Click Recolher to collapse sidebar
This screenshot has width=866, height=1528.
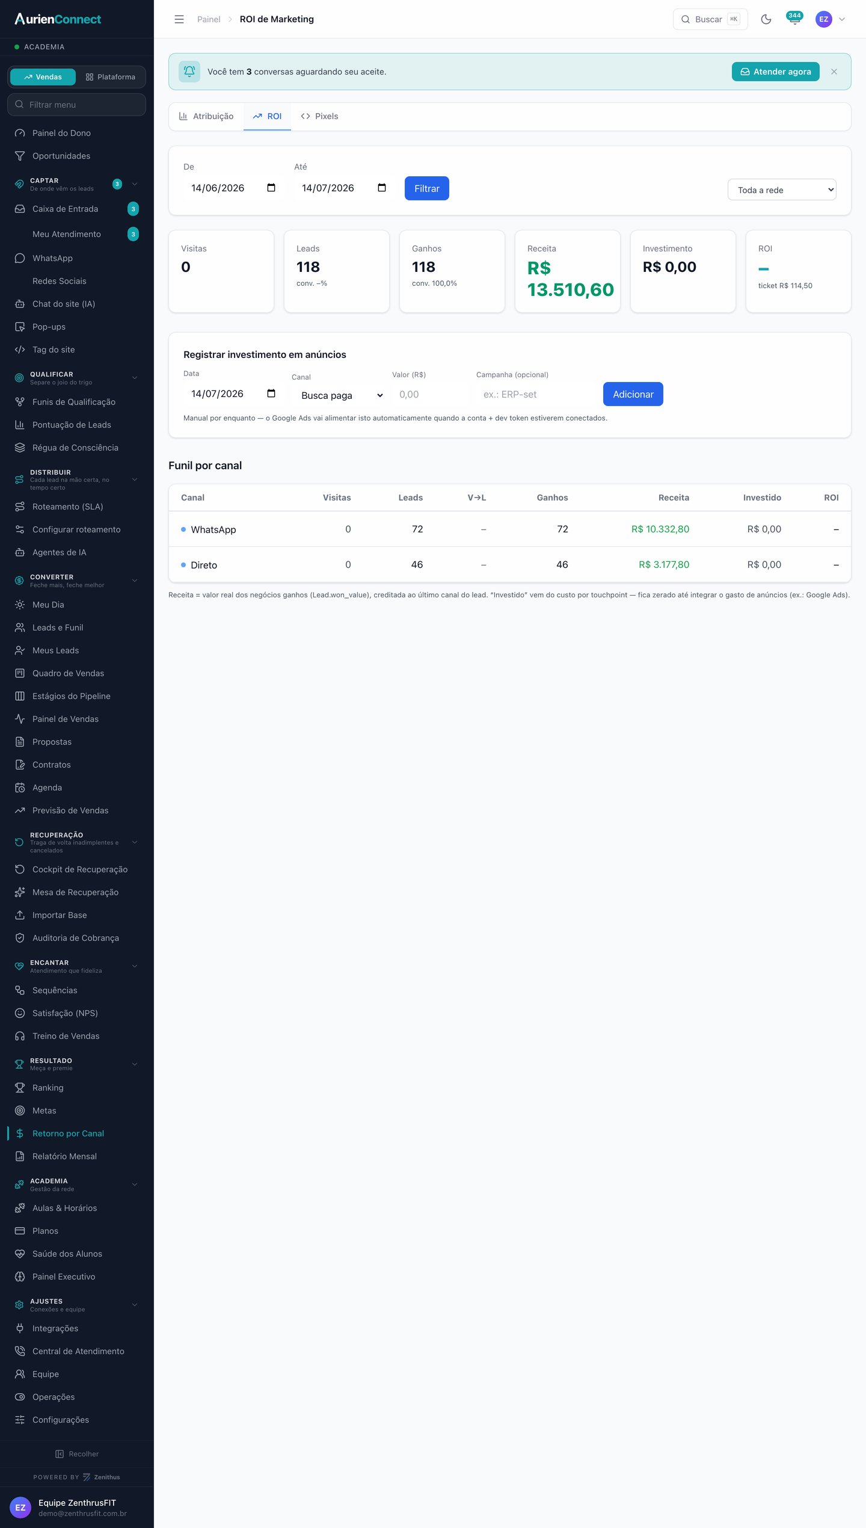click(76, 1454)
